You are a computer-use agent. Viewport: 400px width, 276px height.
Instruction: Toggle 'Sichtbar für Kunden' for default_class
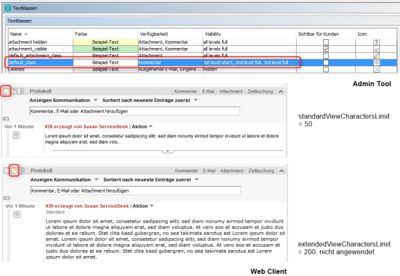click(325, 63)
